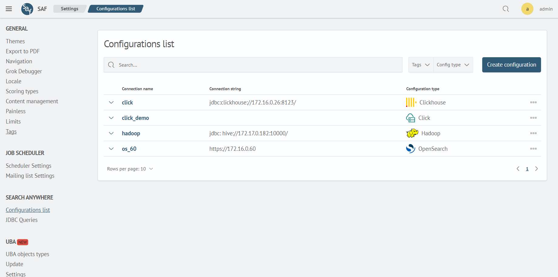Change the Rows per page dropdown

(130, 169)
